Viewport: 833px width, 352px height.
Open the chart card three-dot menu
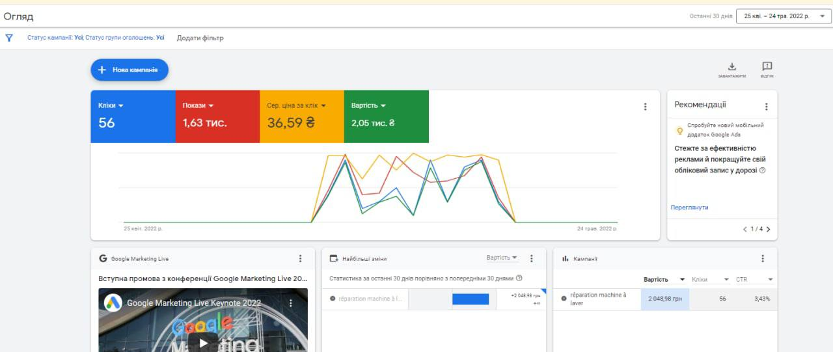[x=645, y=107]
